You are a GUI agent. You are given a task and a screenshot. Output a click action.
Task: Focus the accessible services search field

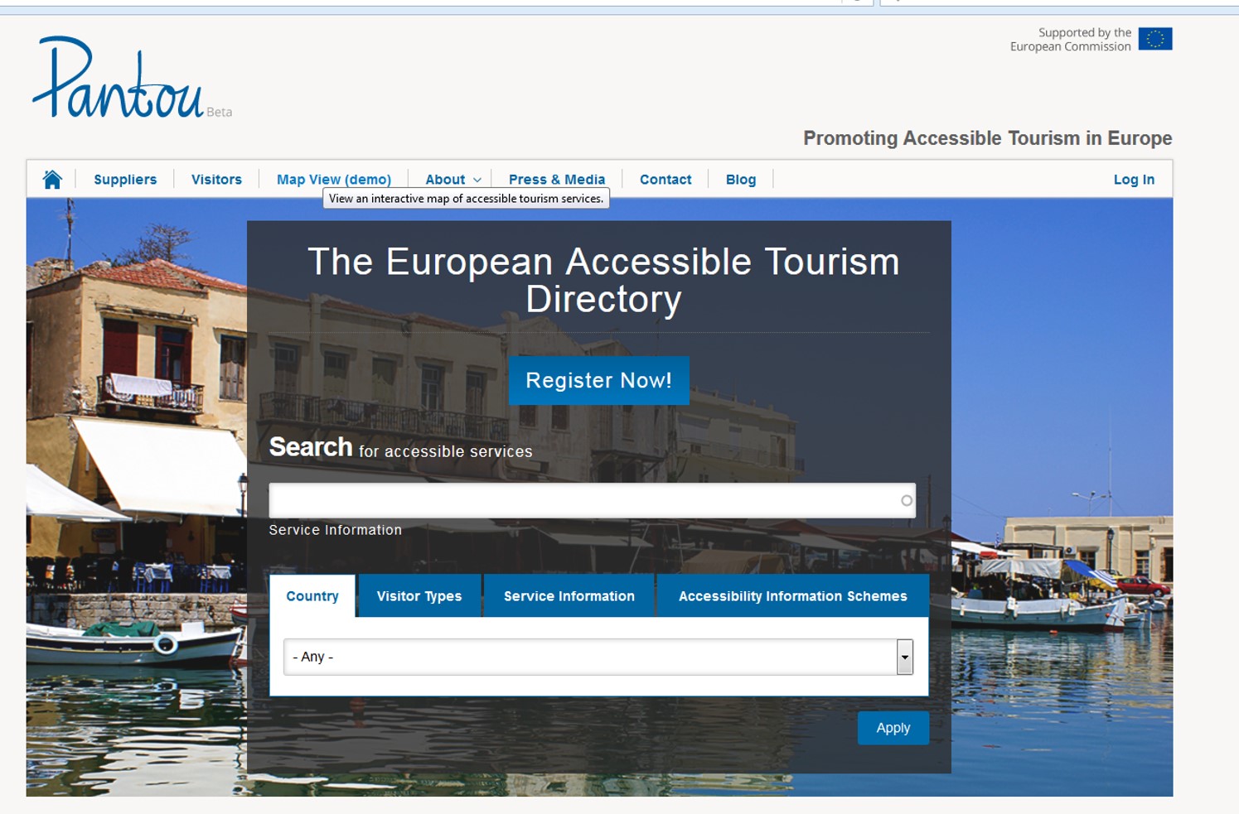point(592,500)
